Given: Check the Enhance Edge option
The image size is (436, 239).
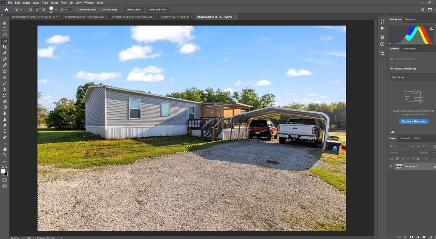Looking at the screenshot, I should click(100, 9).
